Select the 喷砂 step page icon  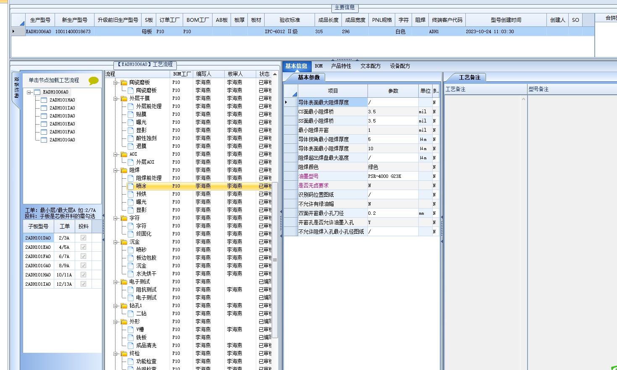(131, 250)
